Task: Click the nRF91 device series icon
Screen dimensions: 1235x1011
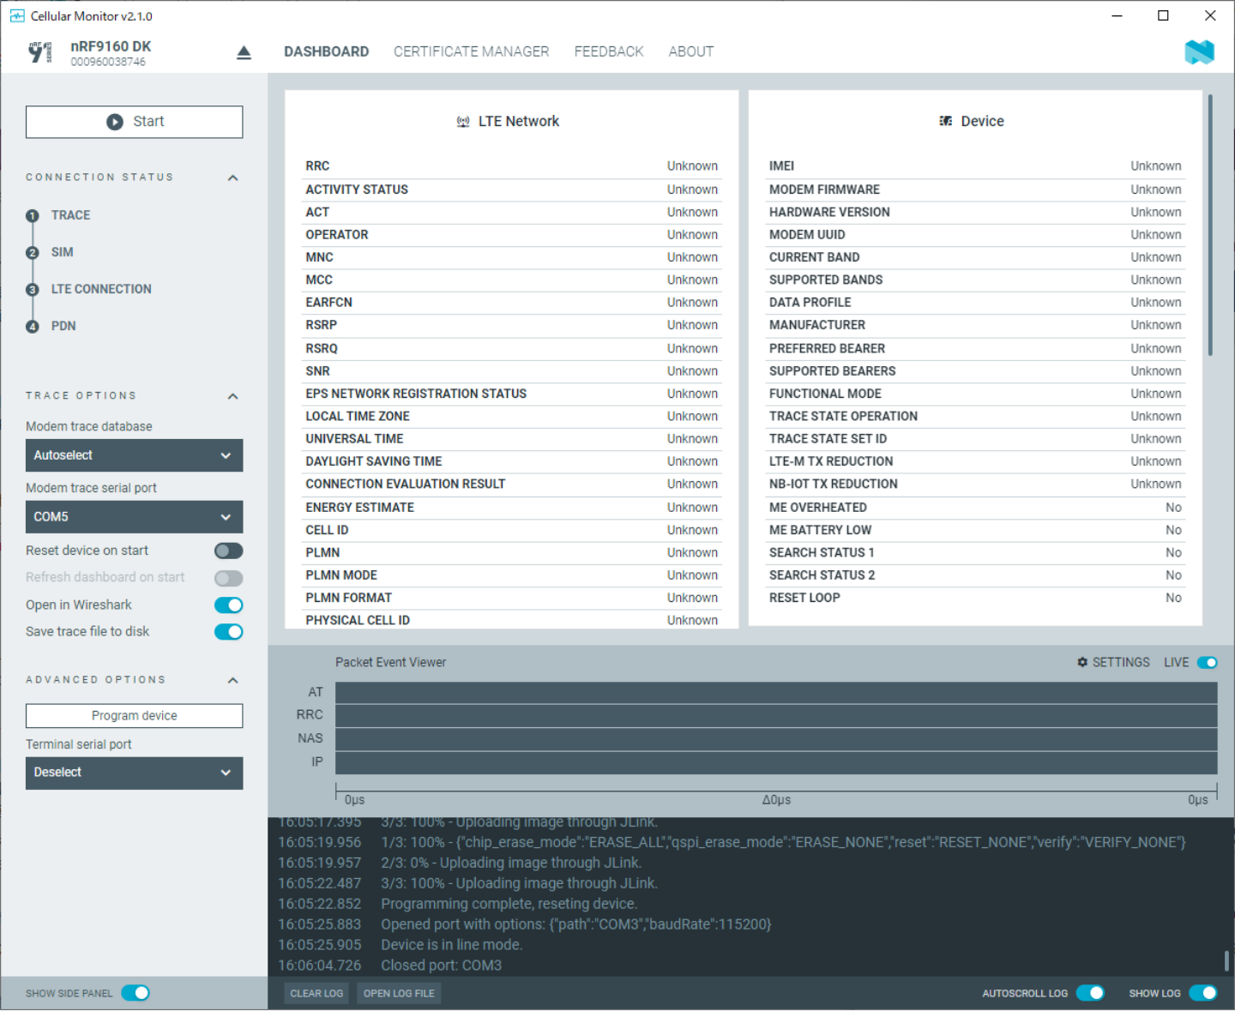Action: (40, 52)
